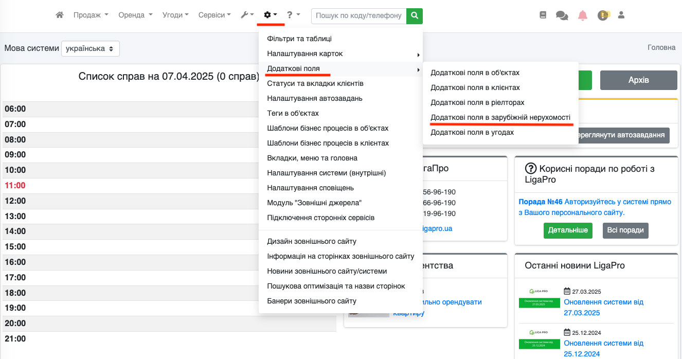Click the user profile icon
682x359 pixels.
pos(621,15)
